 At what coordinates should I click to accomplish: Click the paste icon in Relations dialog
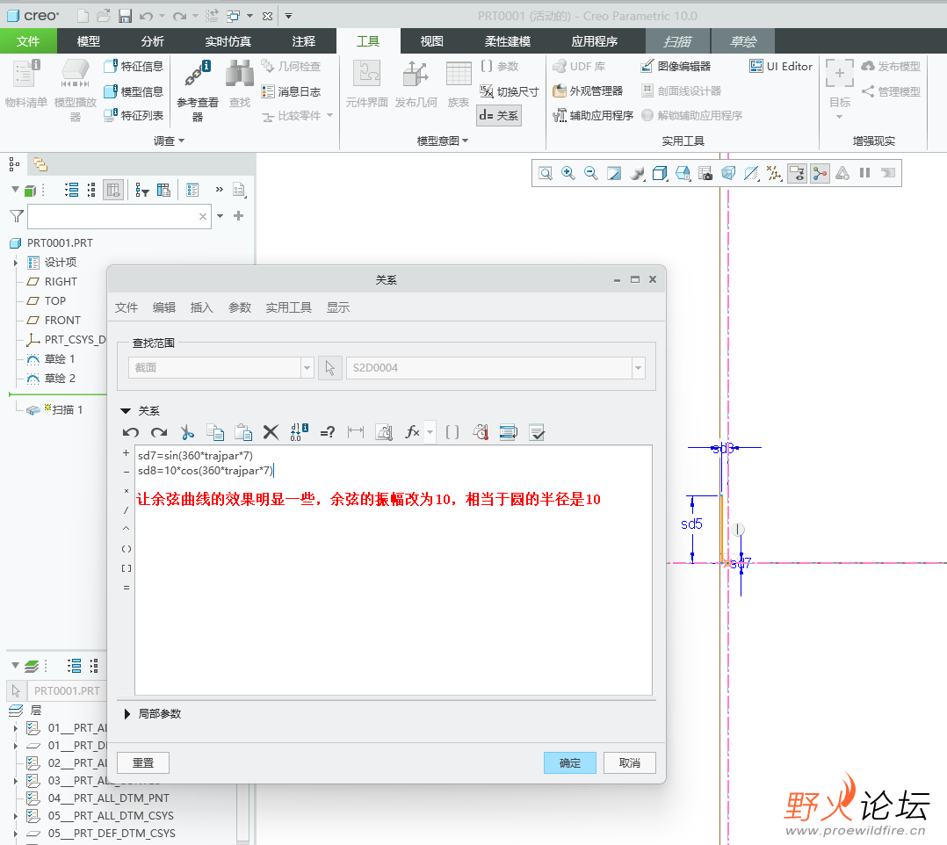[243, 432]
